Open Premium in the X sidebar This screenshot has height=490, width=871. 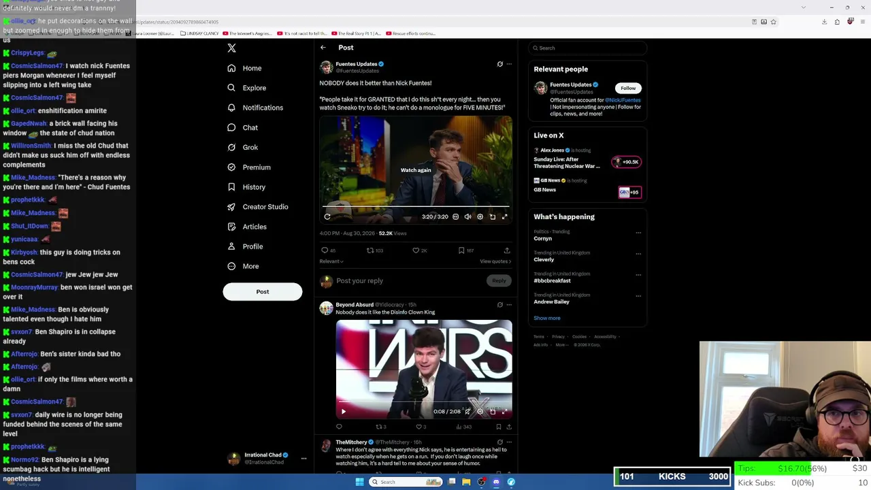coord(249,167)
